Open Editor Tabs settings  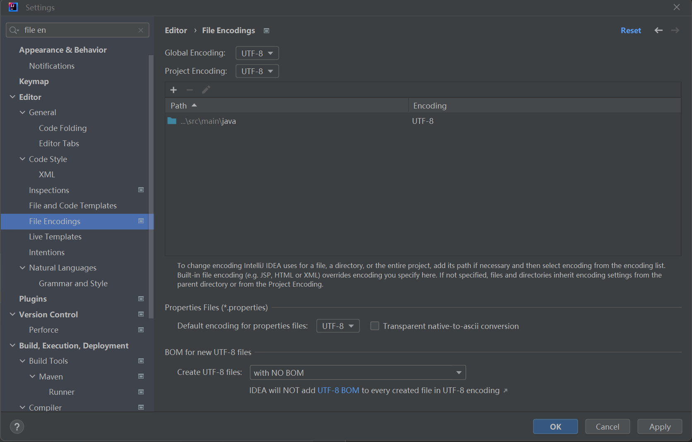[59, 143]
